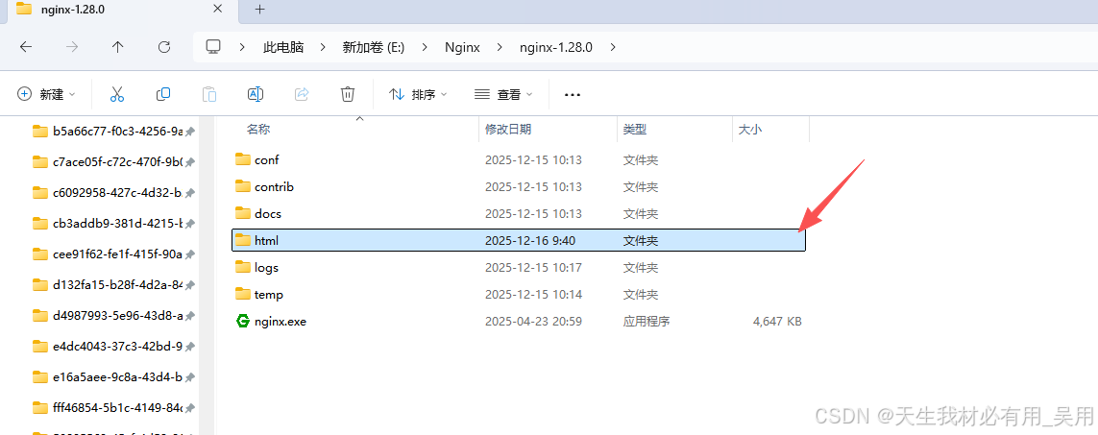Click pin icon next to b5a66c77 folder
The image size is (1098, 435).
(x=190, y=132)
